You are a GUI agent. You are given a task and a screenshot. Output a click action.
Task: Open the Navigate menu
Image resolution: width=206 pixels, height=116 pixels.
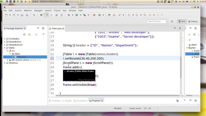click(38, 11)
